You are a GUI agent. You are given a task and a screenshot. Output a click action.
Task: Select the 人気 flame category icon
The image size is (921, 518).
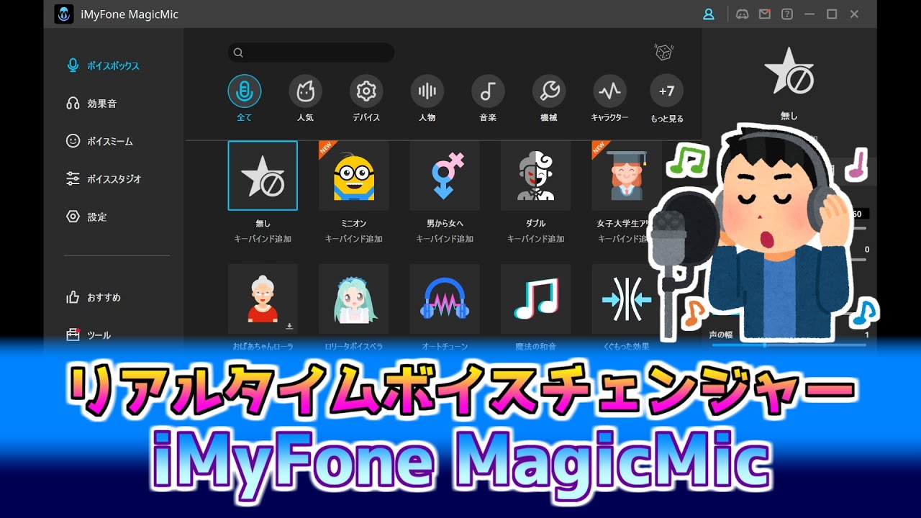tap(306, 91)
